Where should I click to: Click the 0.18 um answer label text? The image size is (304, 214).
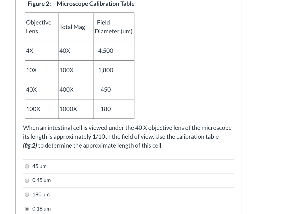coord(41,209)
